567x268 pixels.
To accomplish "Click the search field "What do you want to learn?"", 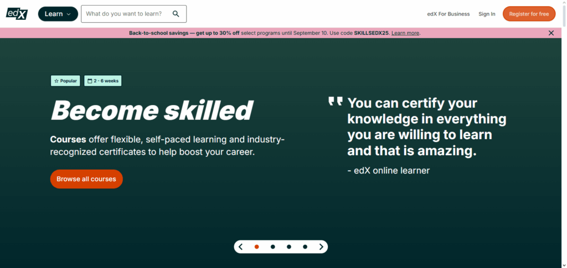I will pyautogui.click(x=134, y=14).
